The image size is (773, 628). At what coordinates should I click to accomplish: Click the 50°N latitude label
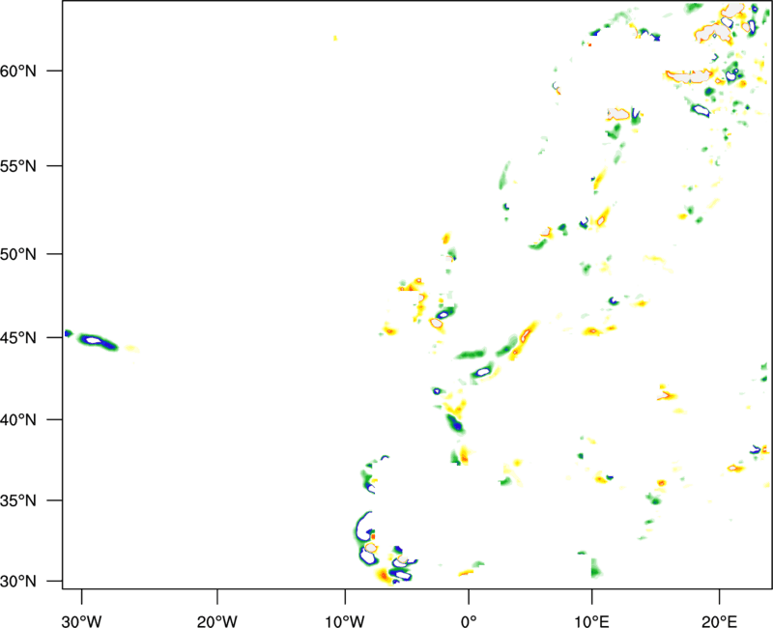[x=18, y=254]
